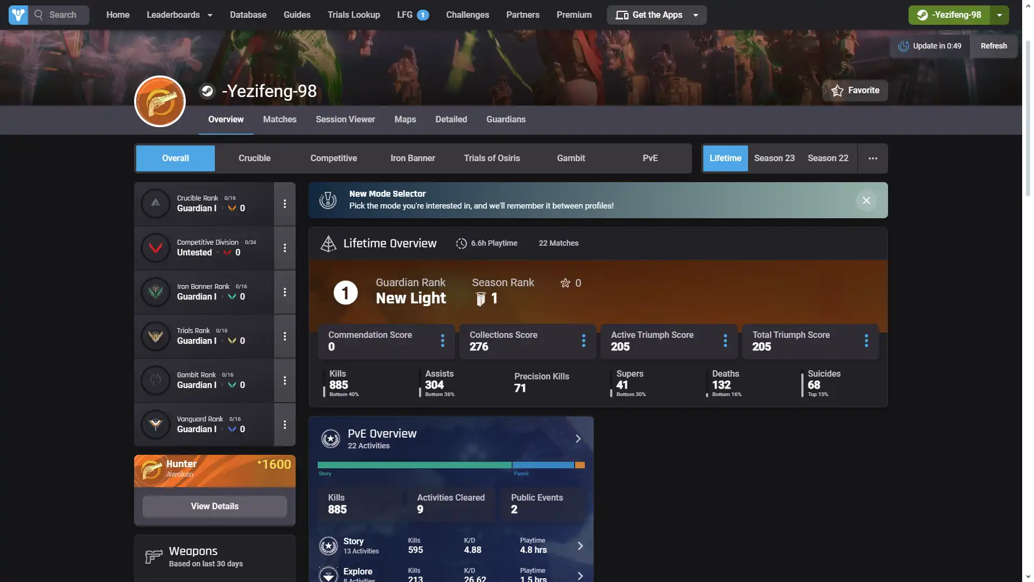Select the Trials of Osiris mode
The image size is (1034, 582).
492,158
